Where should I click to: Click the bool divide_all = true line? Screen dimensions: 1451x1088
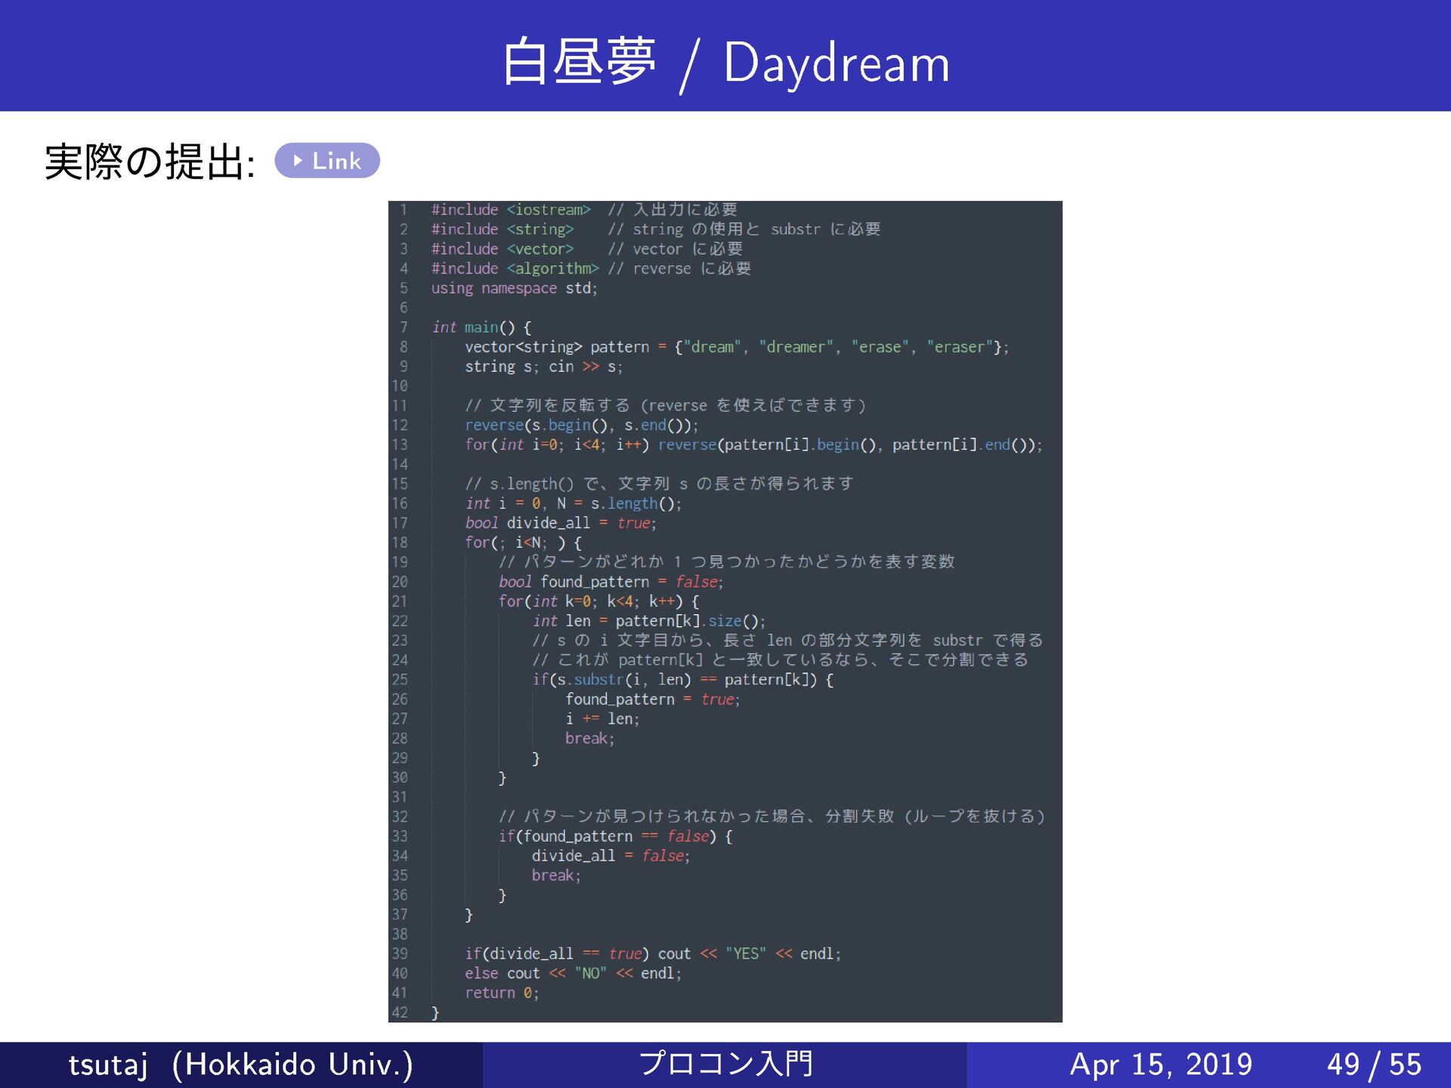click(560, 523)
